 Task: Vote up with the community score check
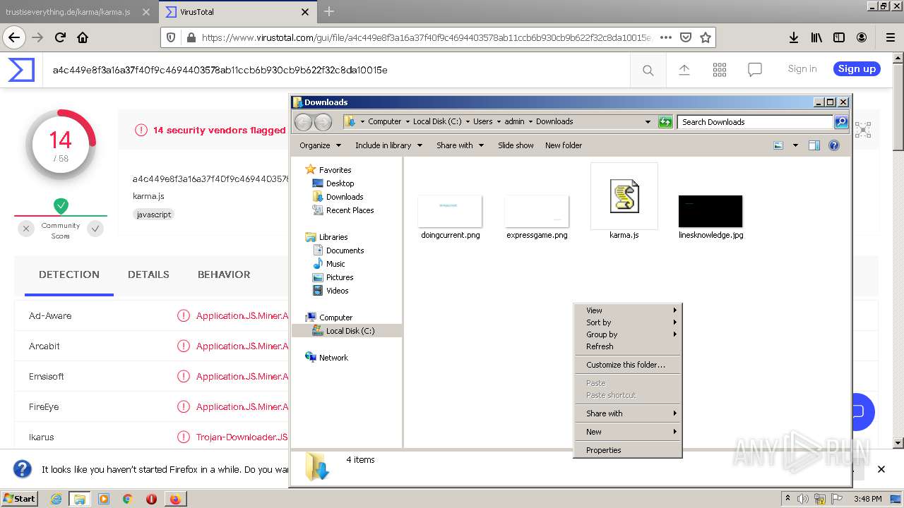96,229
